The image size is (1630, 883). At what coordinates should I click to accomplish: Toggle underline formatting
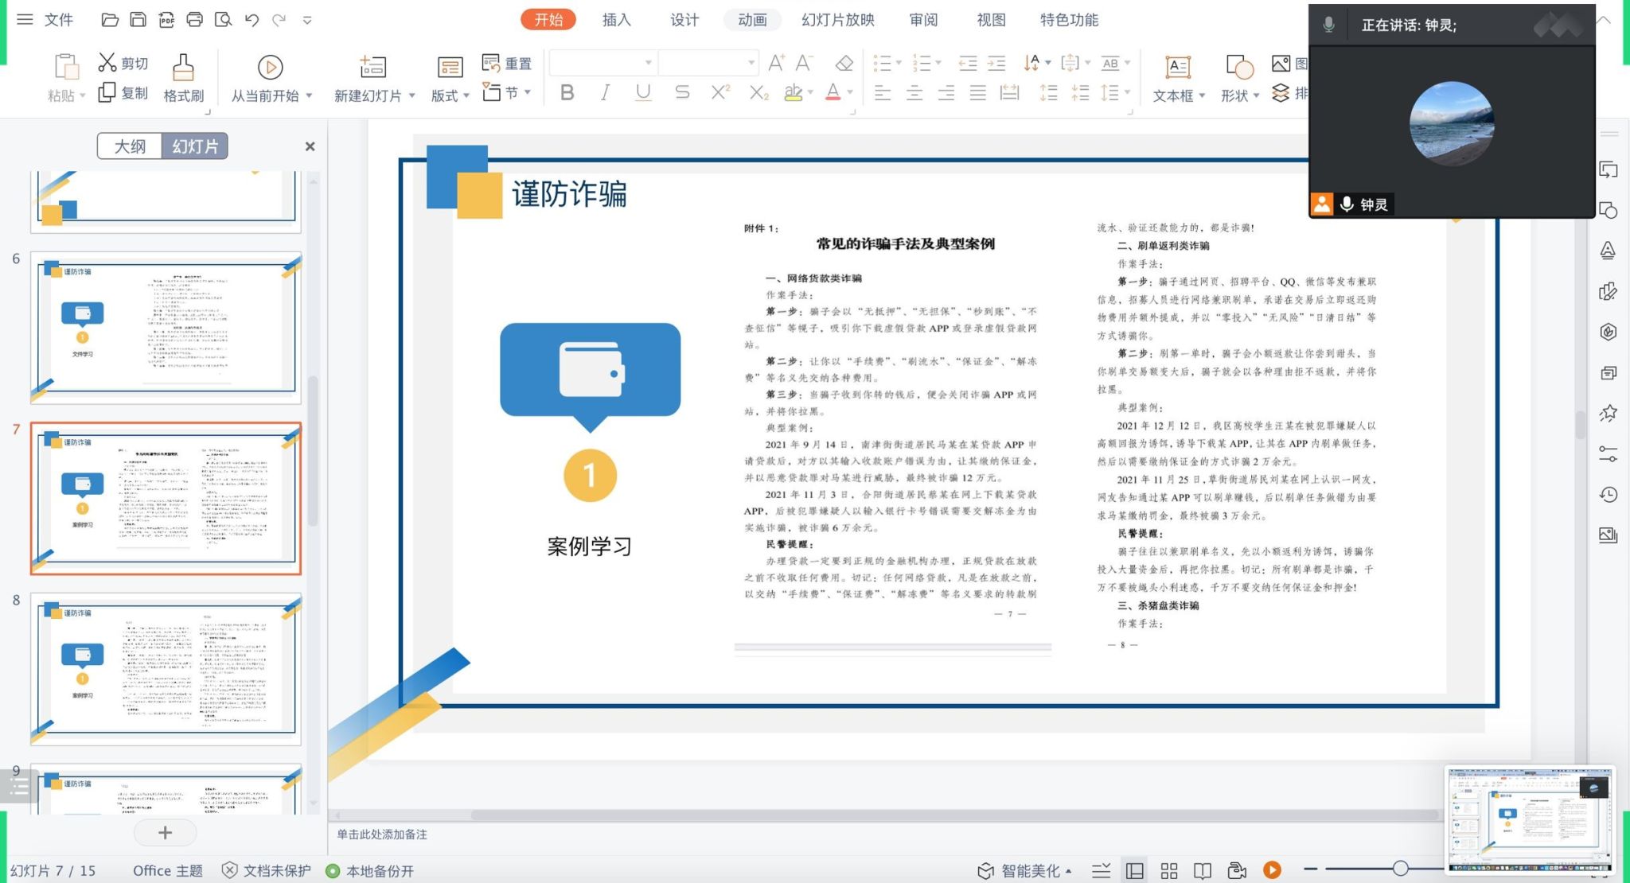(x=643, y=93)
